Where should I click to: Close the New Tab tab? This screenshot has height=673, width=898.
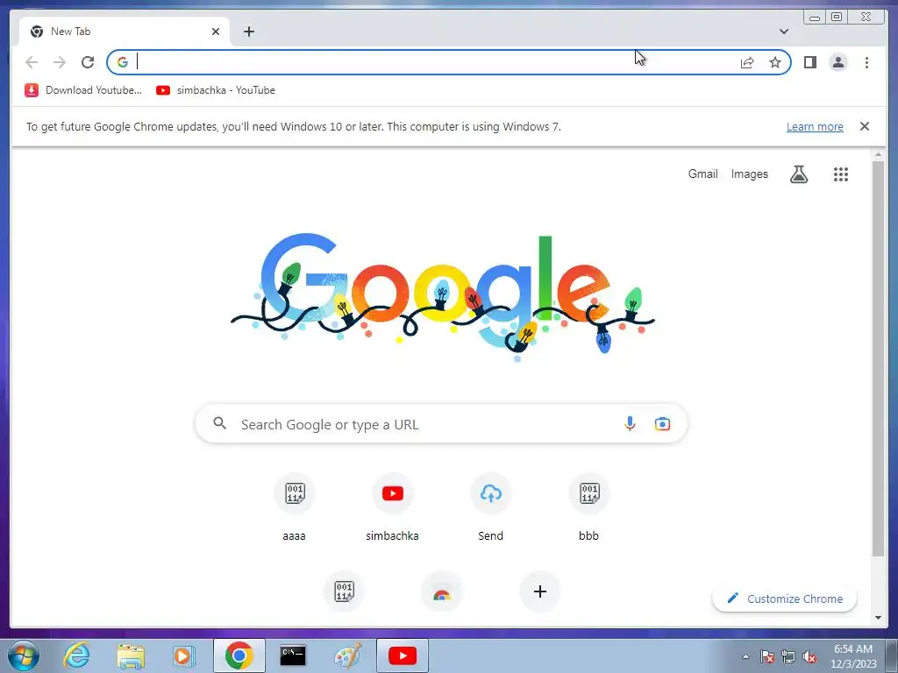coord(216,32)
